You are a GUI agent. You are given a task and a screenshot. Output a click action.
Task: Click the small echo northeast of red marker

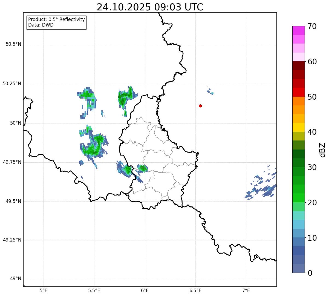(210, 91)
